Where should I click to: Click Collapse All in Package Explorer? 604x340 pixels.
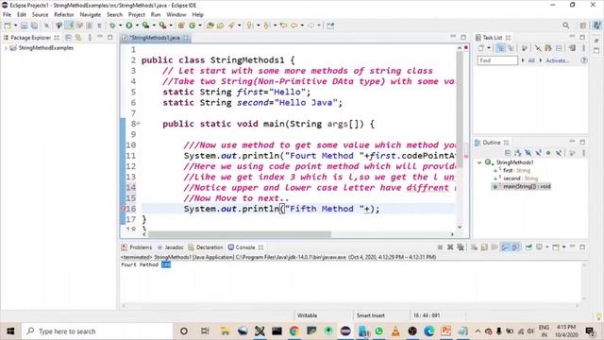click(x=68, y=38)
